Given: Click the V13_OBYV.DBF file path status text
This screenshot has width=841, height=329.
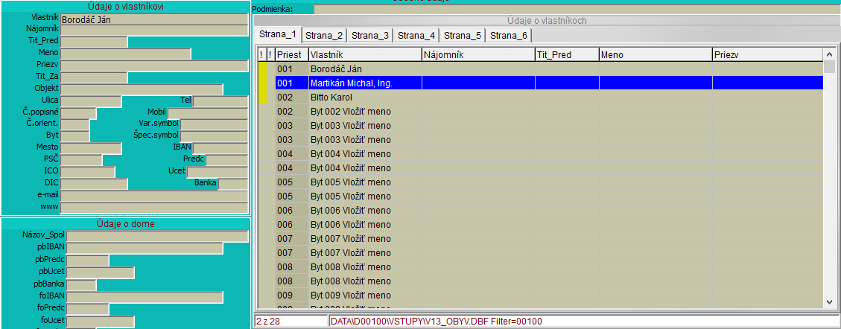Looking at the screenshot, I should [x=437, y=321].
